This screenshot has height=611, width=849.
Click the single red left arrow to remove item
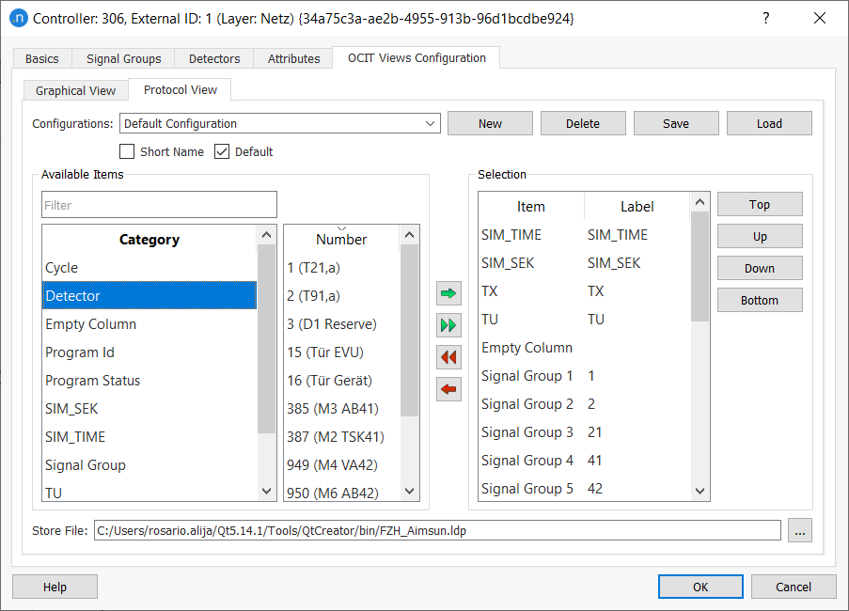(x=448, y=388)
